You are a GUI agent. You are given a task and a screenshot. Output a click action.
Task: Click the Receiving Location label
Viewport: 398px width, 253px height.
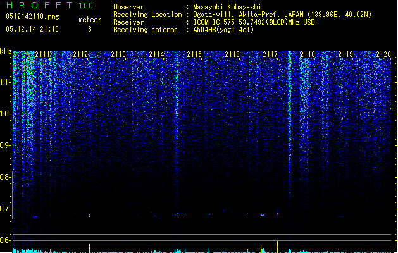tap(147, 15)
